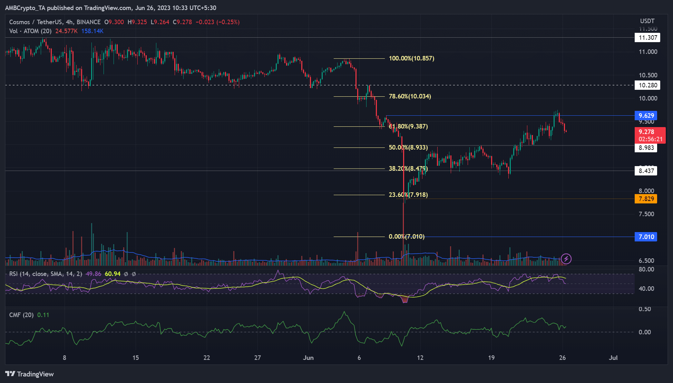Viewport: 673px width, 383px height.
Task: Select the 10.280 price level label
Action: tap(647, 85)
